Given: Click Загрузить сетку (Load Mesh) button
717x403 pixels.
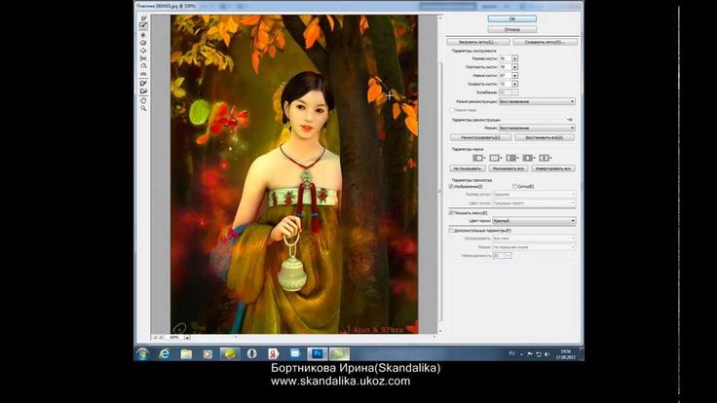Looking at the screenshot, I should click(x=478, y=42).
